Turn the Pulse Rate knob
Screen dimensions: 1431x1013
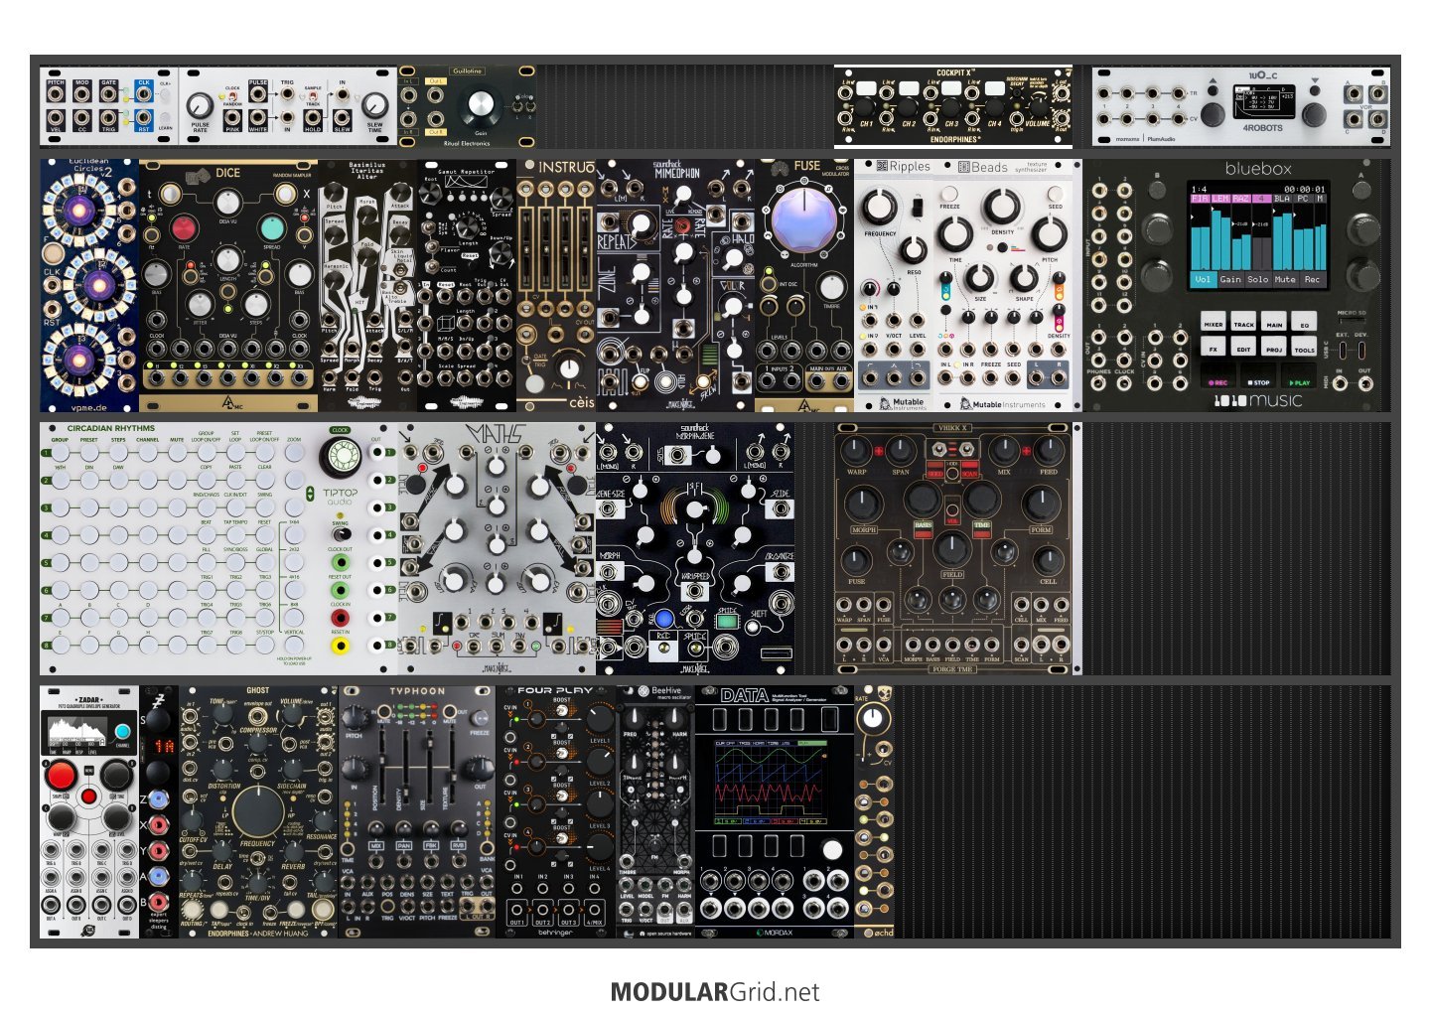pyautogui.click(x=200, y=105)
